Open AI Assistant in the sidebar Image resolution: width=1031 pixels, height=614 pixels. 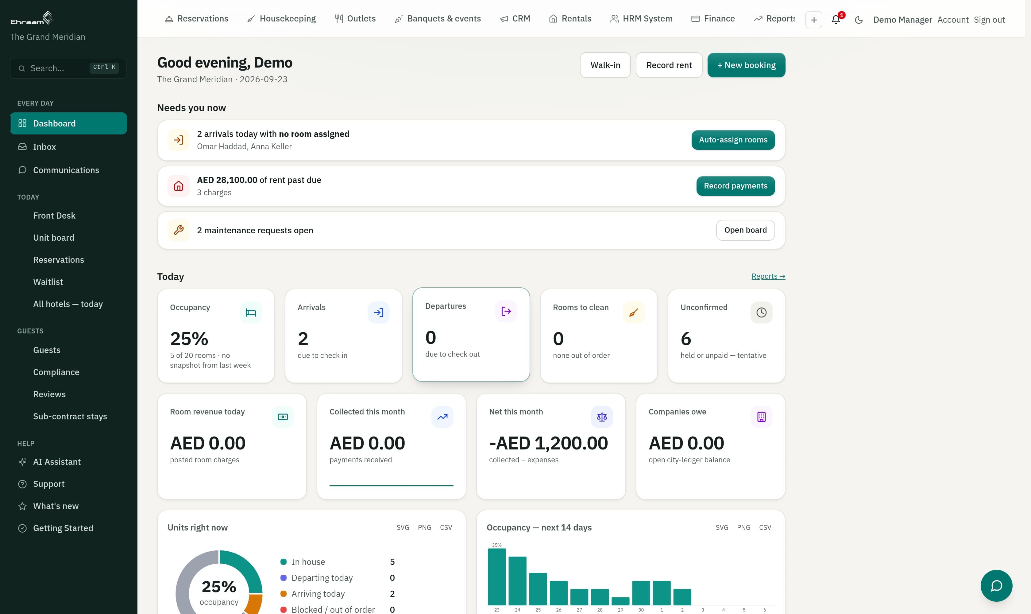click(x=68, y=462)
